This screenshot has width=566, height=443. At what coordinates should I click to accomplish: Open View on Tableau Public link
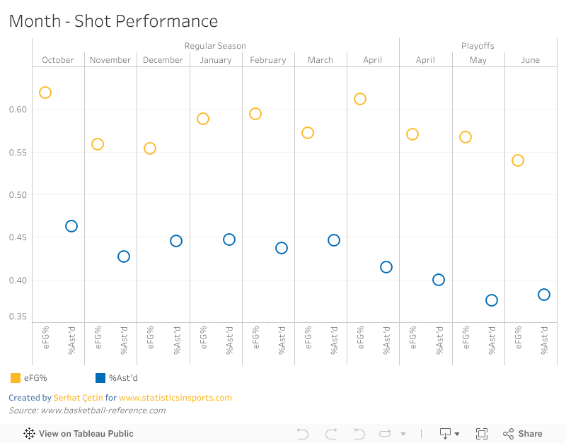86,434
